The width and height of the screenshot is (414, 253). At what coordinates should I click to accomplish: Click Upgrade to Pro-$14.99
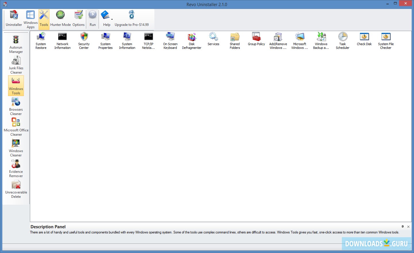coord(132,19)
